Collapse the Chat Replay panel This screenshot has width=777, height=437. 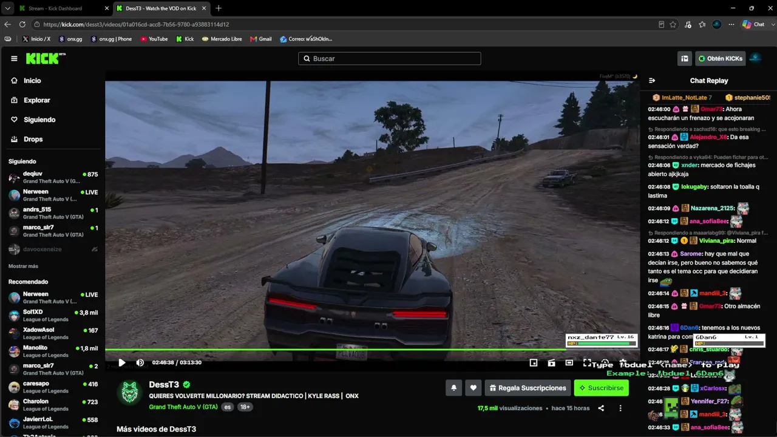pyautogui.click(x=652, y=81)
